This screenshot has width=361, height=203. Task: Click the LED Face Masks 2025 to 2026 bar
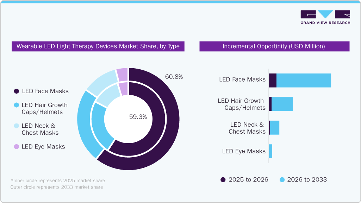pyautogui.click(x=273, y=81)
